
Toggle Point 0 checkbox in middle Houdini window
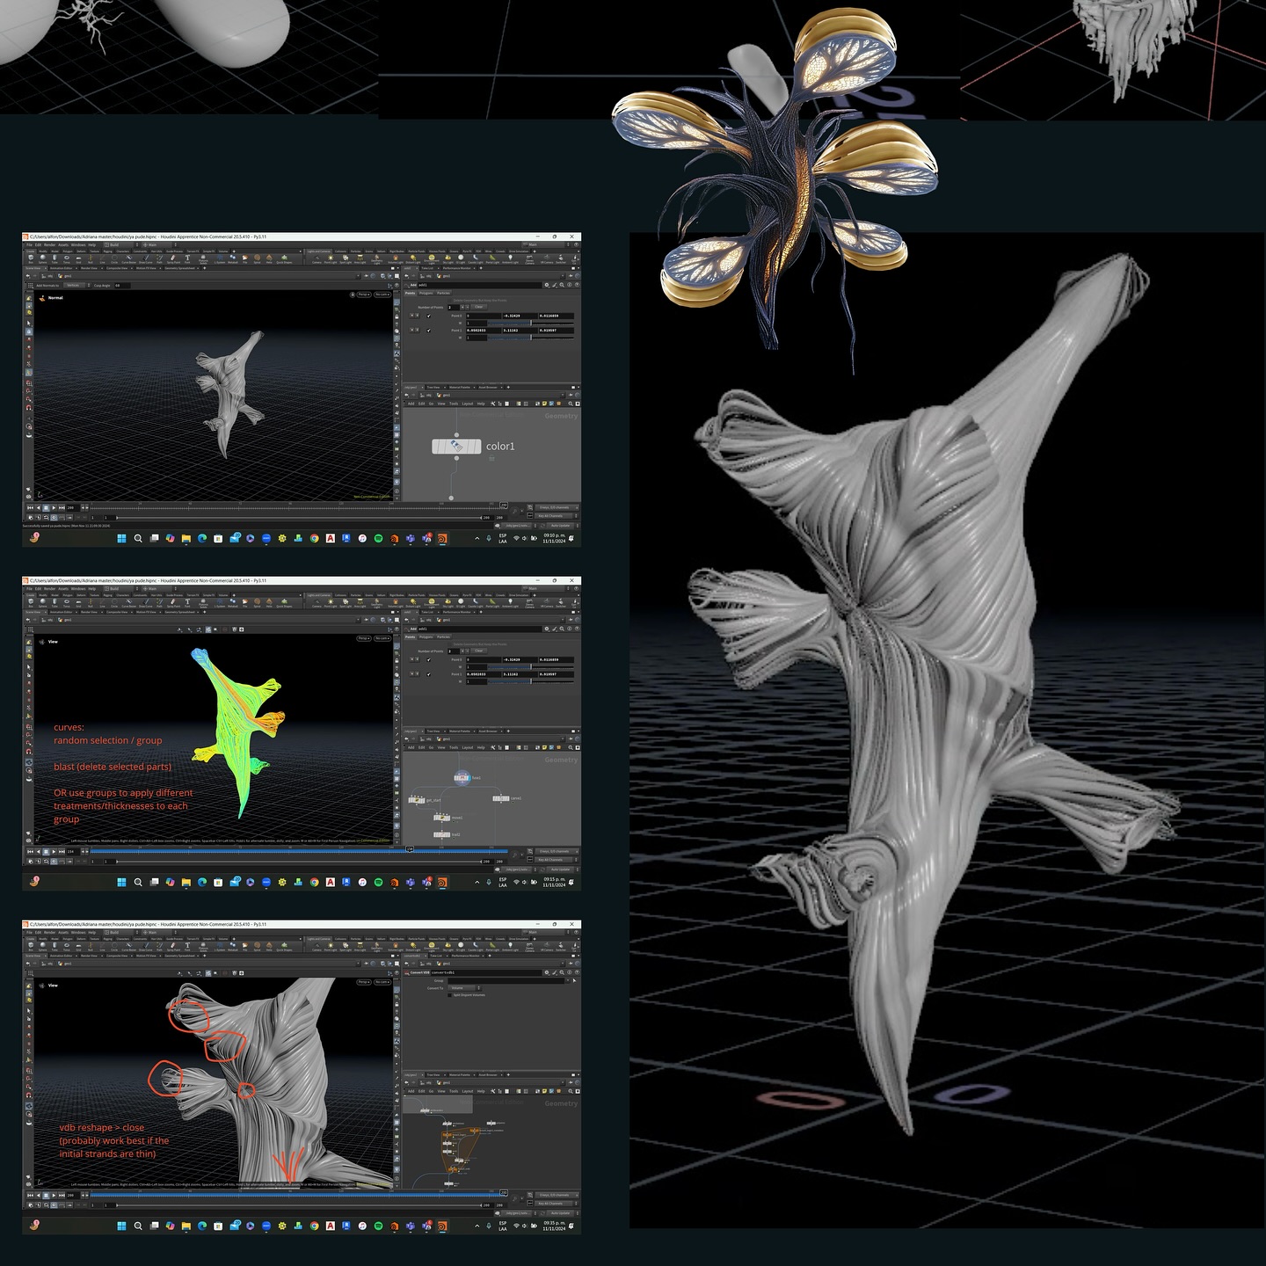coord(429,659)
